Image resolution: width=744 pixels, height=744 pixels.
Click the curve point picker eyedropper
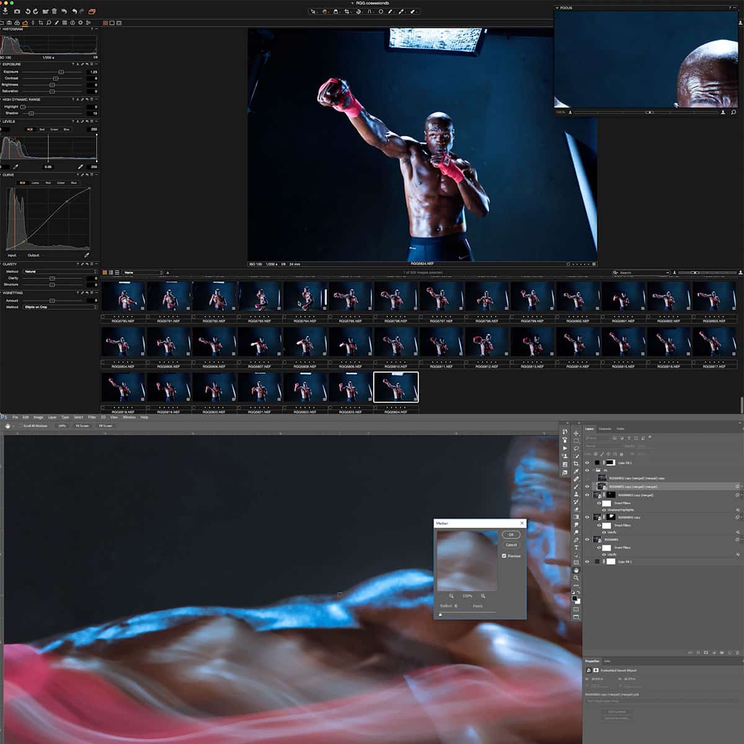click(x=87, y=255)
